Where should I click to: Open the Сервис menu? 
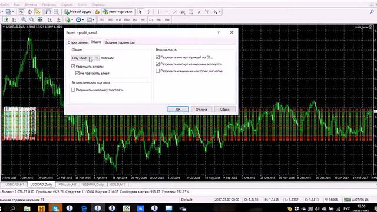[x=67, y=5]
